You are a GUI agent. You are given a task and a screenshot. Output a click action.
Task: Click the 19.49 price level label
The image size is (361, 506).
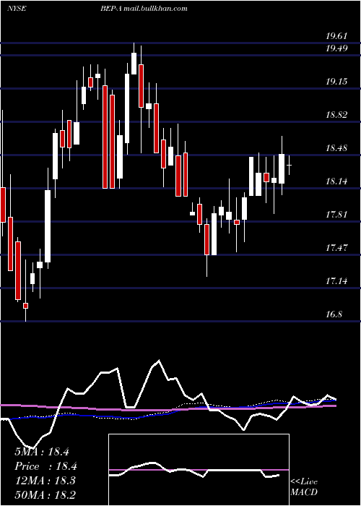pos(336,48)
